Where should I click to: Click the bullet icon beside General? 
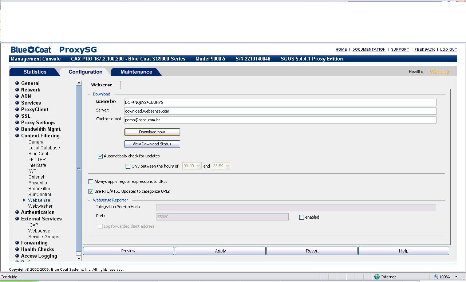point(17,83)
